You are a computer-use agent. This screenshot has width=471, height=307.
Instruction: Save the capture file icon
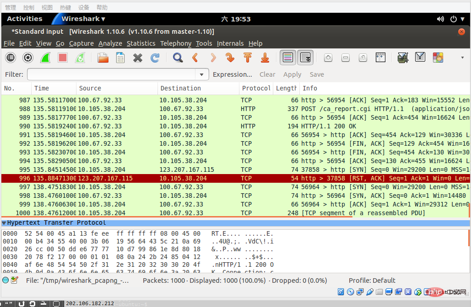coord(120,57)
